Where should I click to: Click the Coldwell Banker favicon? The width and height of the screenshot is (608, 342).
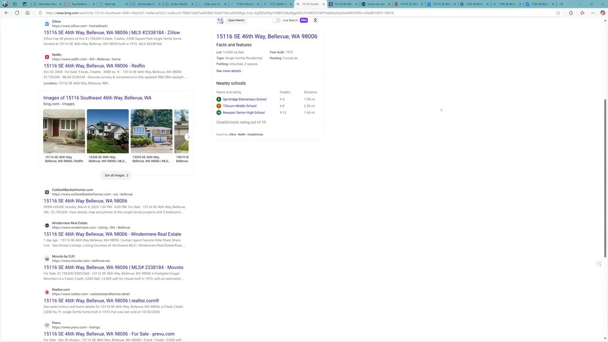pyautogui.click(x=47, y=192)
